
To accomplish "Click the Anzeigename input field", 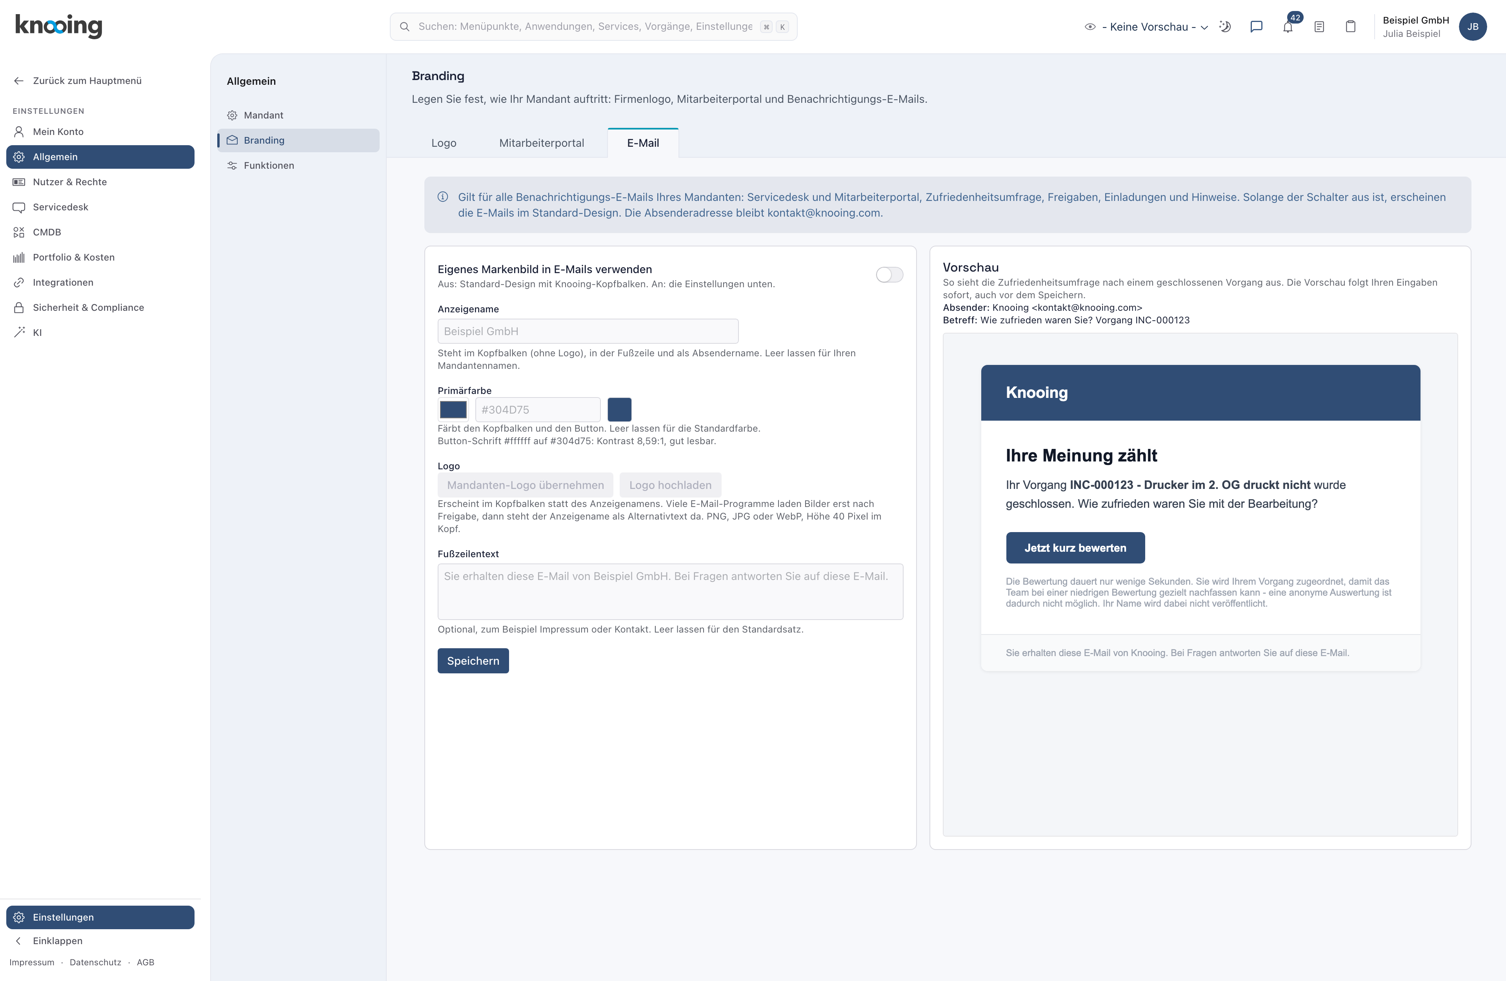I will point(588,331).
